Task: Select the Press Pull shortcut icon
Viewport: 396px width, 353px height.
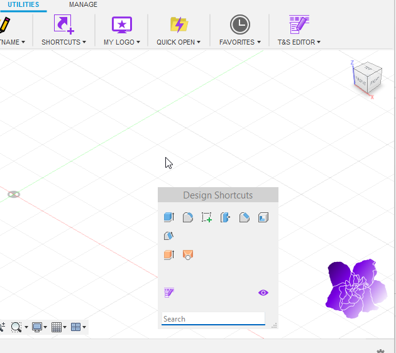Action: pos(225,217)
